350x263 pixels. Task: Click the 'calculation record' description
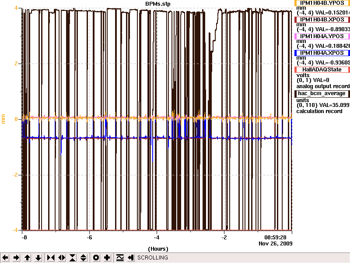pos(319,111)
